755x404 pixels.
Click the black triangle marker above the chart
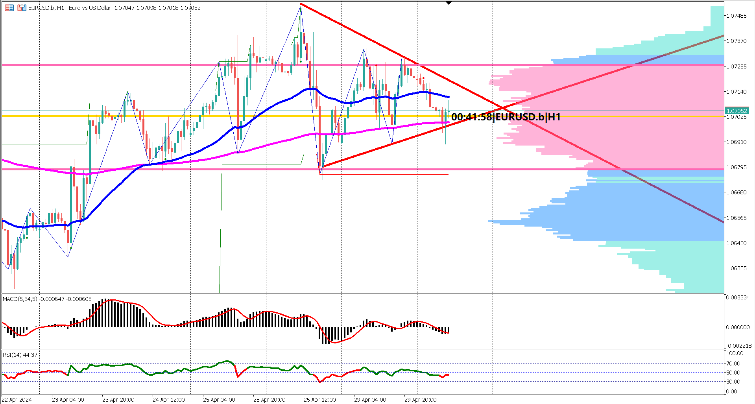coord(449,3)
